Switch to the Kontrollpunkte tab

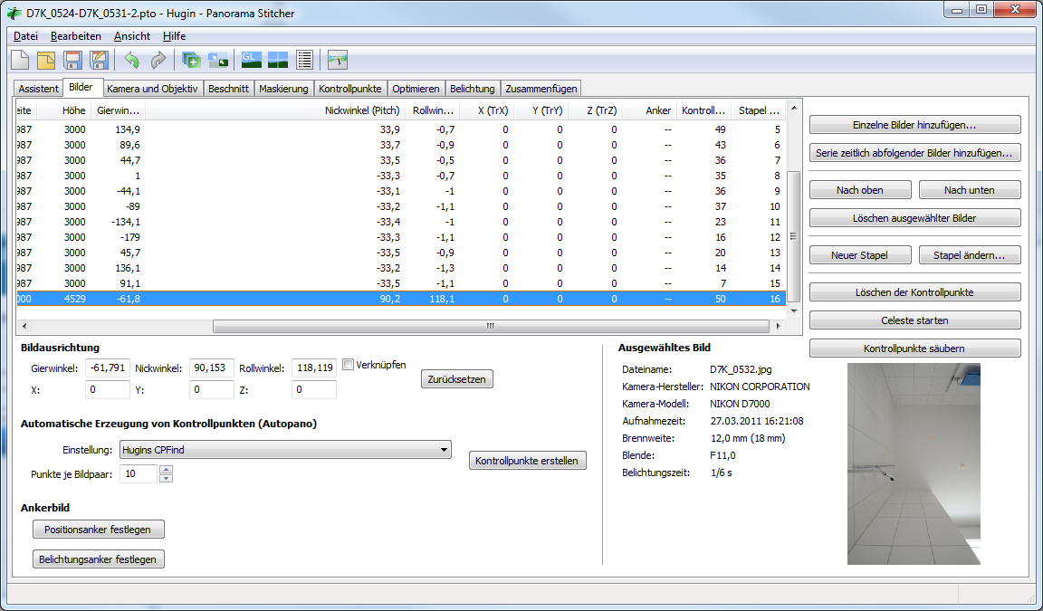click(x=349, y=89)
